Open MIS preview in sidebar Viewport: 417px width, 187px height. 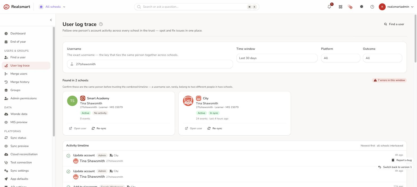pyautogui.click(x=26, y=122)
